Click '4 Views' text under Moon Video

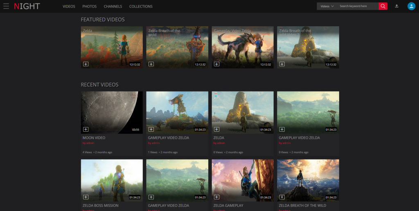87,152
